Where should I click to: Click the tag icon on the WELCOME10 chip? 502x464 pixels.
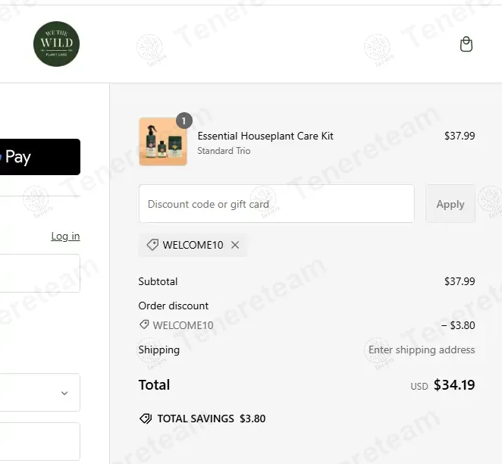[152, 245]
